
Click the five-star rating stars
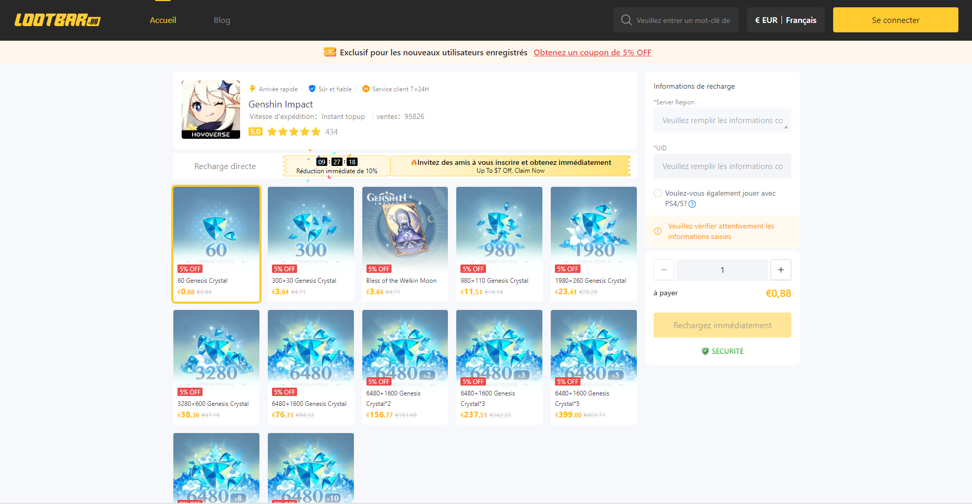coord(294,131)
